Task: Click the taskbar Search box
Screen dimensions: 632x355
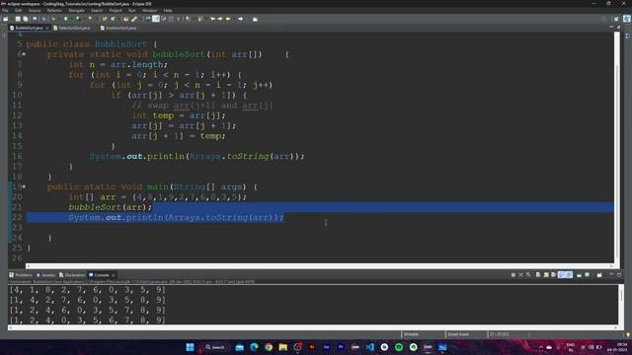Action: (x=215, y=347)
